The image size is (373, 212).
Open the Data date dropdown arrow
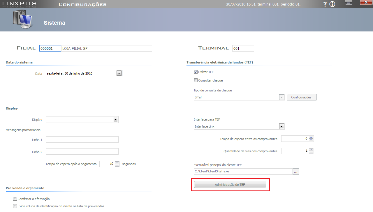119,73
